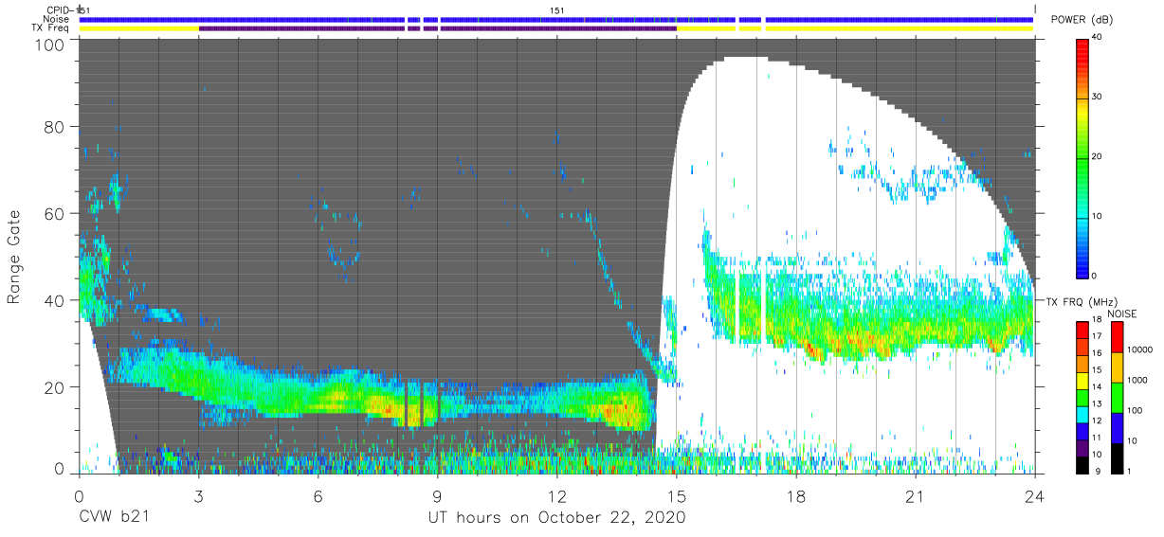The image size is (1164, 537).
Task: Click the x-axis tick label '6'
Action: [x=318, y=495]
